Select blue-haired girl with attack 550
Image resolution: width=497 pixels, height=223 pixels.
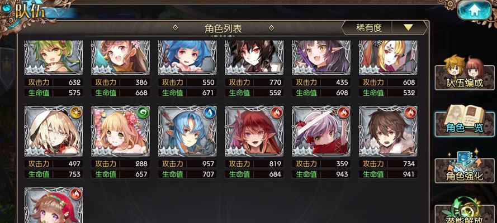coord(187,57)
